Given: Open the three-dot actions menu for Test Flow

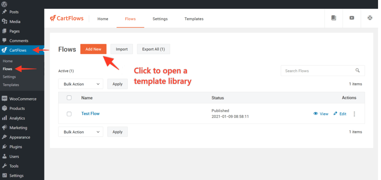Looking at the screenshot, I should pyautogui.click(x=354, y=114).
